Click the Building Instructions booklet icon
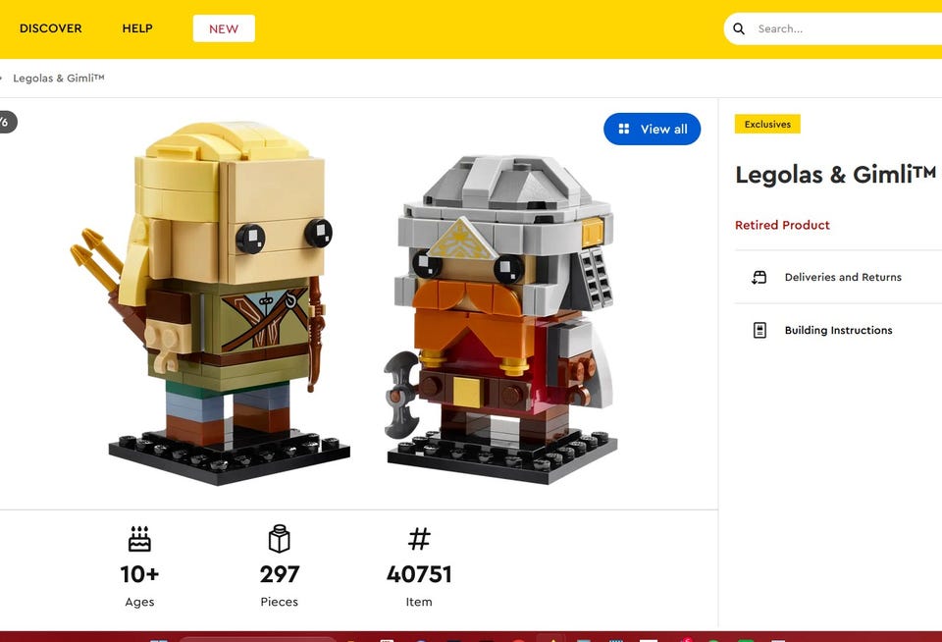This screenshot has width=942, height=642. [x=759, y=330]
